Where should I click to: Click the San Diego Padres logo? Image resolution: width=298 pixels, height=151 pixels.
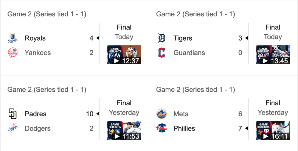[13, 114]
